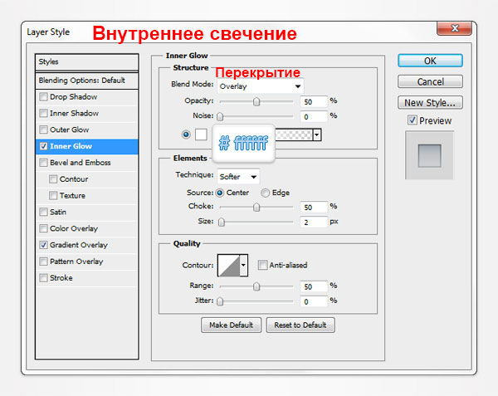The image size is (498, 396).
Task: Uncheck the Gradient Overlay checkbox
Action: [x=43, y=245]
